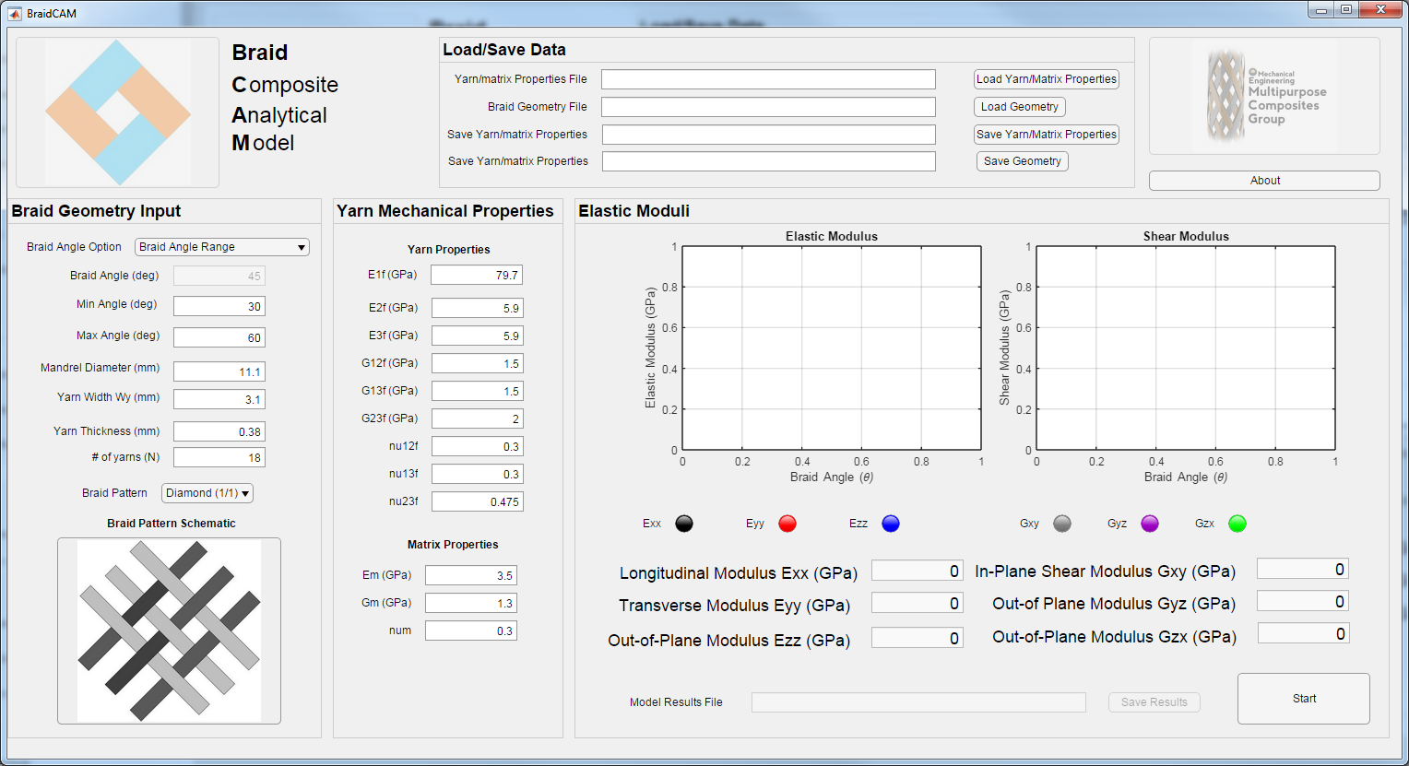The width and height of the screenshot is (1409, 766).
Task: Click the 'Elastic Moduli' panel title
Action: (633, 211)
